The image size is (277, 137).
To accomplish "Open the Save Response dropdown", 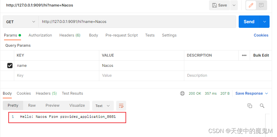I will coord(252,93).
